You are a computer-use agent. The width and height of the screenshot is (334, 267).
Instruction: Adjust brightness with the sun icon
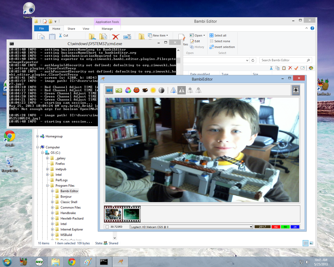tap(154, 90)
